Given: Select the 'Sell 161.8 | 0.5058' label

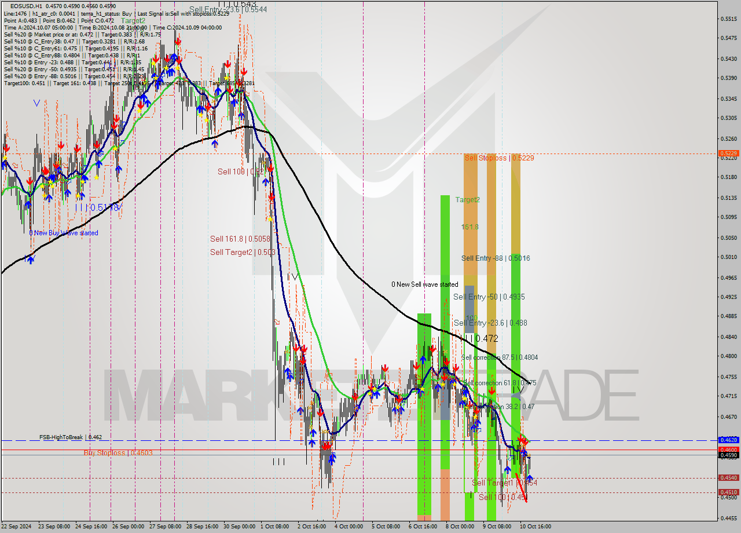Looking at the screenshot, I should pos(240,239).
